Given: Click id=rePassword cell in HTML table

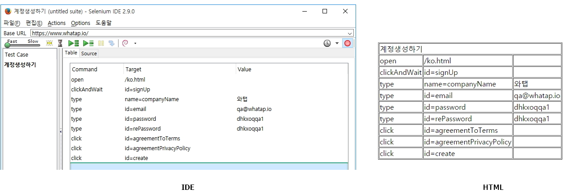Looking at the screenshot, I should (x=468, y=118).
